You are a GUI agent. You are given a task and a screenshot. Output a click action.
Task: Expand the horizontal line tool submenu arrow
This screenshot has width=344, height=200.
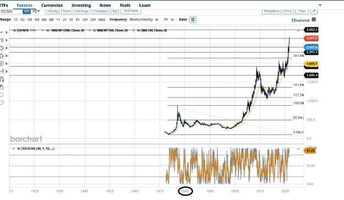point(7,33)
